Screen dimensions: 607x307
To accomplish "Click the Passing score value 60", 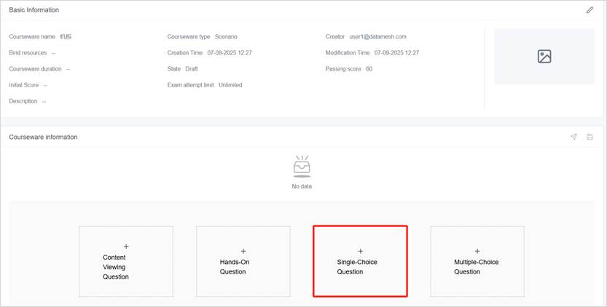I will pos(369,69).
